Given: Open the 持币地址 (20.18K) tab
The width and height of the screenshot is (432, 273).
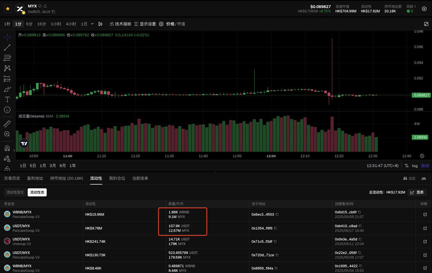Looking at the screenshot, I should pos(67,178).
